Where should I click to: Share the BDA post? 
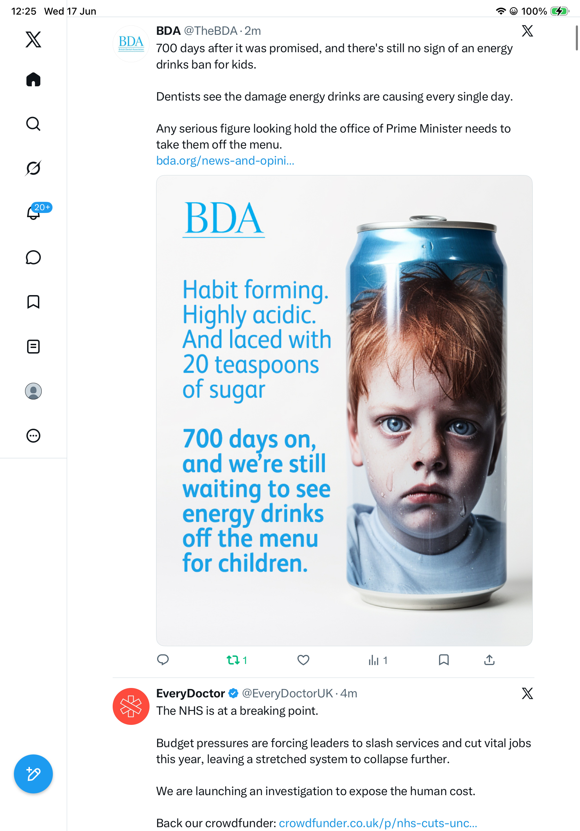tap(489, 660)
